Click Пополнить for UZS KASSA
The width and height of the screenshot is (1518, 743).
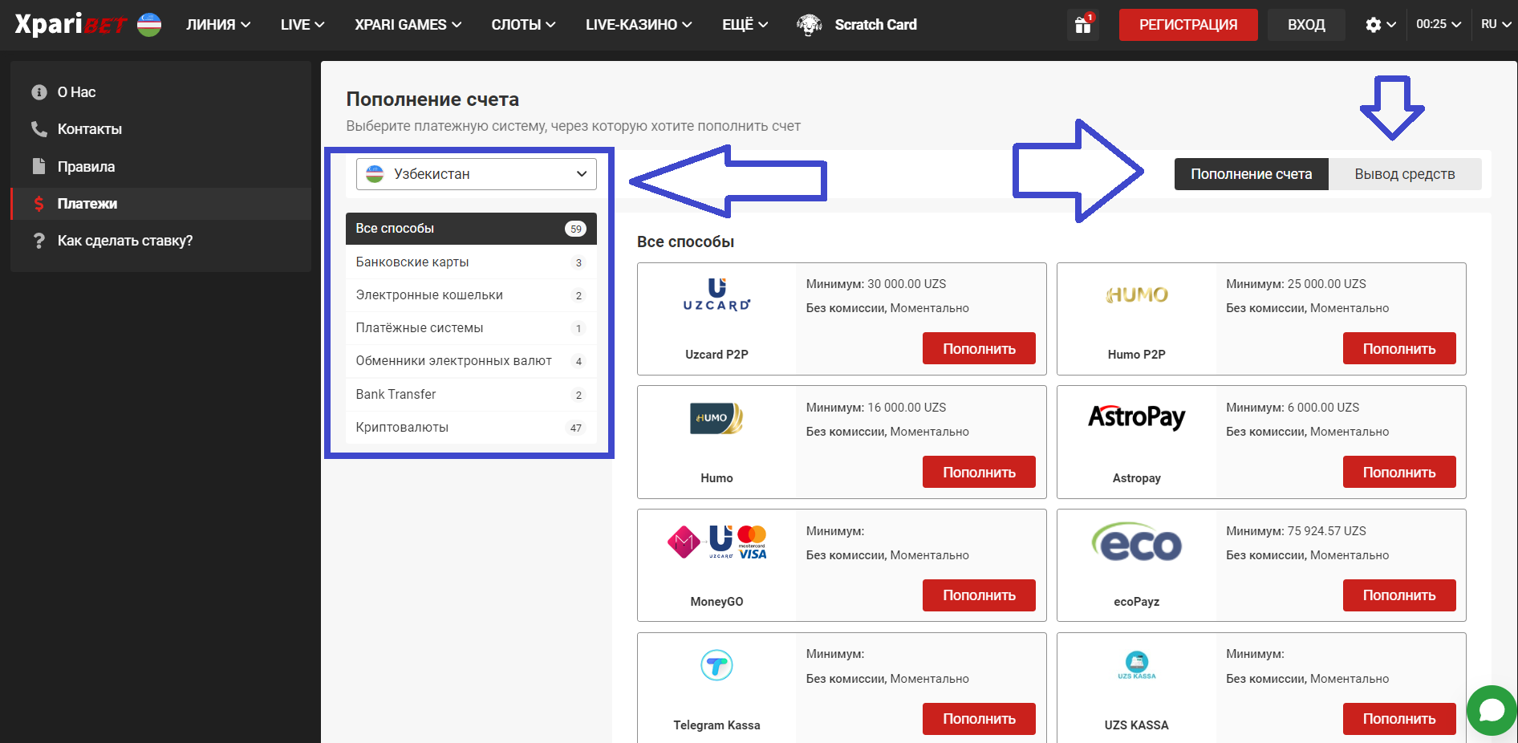(x=1399, y=719)
